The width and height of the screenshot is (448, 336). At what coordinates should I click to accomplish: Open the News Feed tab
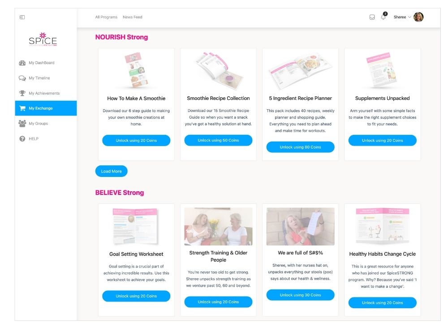pyautogui.click(x=132, y=17)
